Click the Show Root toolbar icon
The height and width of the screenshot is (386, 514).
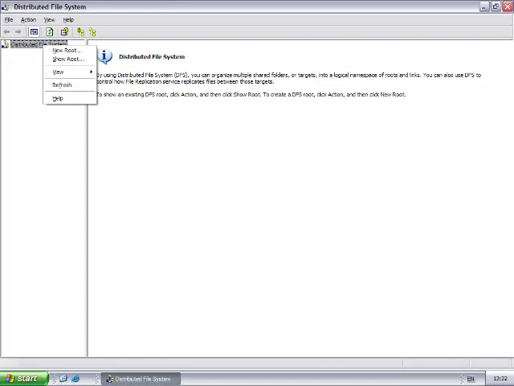point(92,32)
